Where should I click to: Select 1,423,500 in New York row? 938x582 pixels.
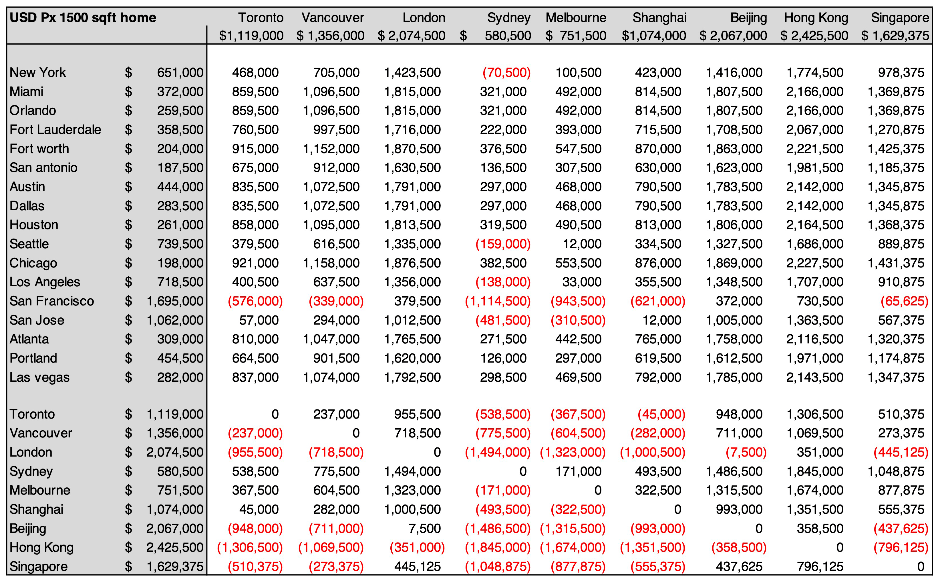412,72
